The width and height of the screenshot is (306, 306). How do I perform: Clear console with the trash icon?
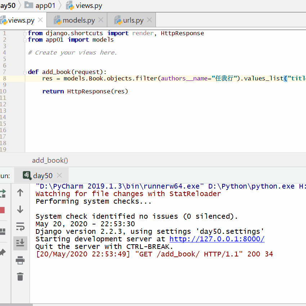tap(20, 277)
